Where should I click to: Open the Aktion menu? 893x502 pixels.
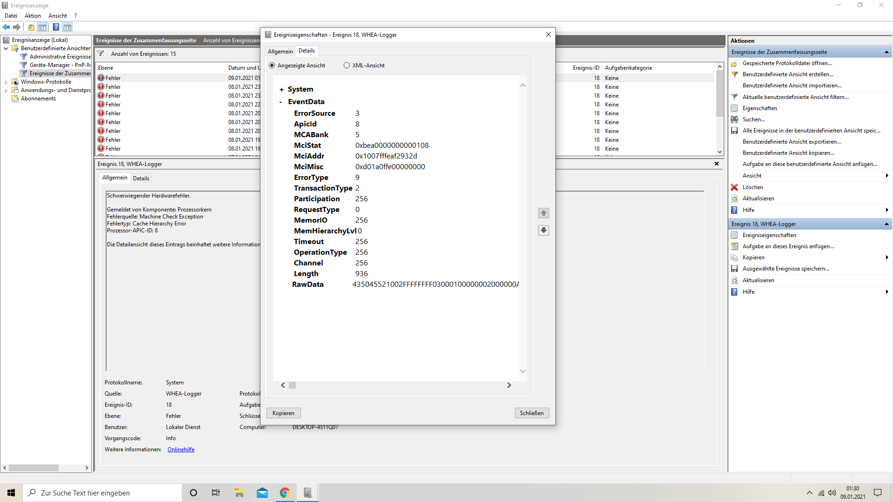coord(33,16)
